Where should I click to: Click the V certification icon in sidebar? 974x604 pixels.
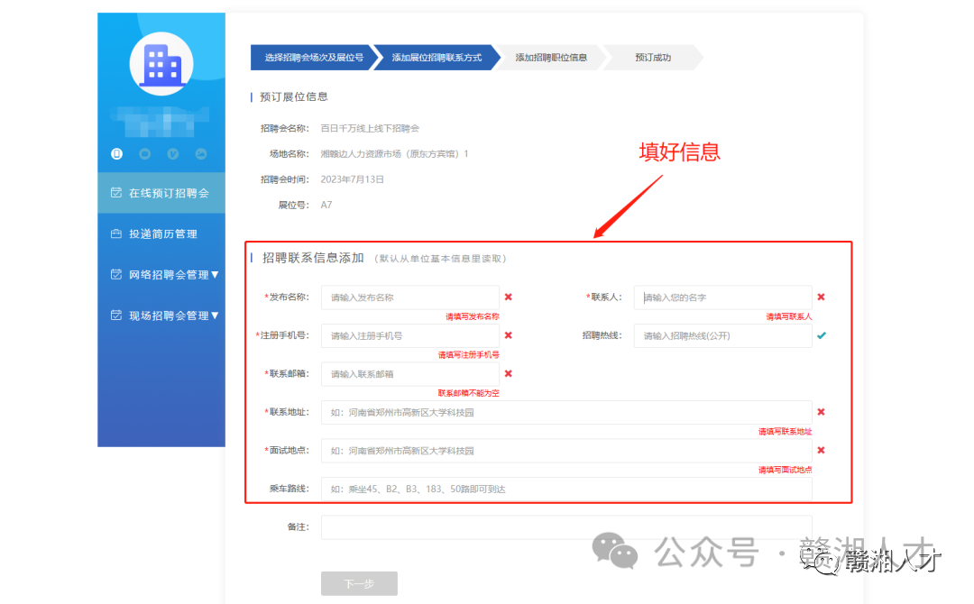172,153
